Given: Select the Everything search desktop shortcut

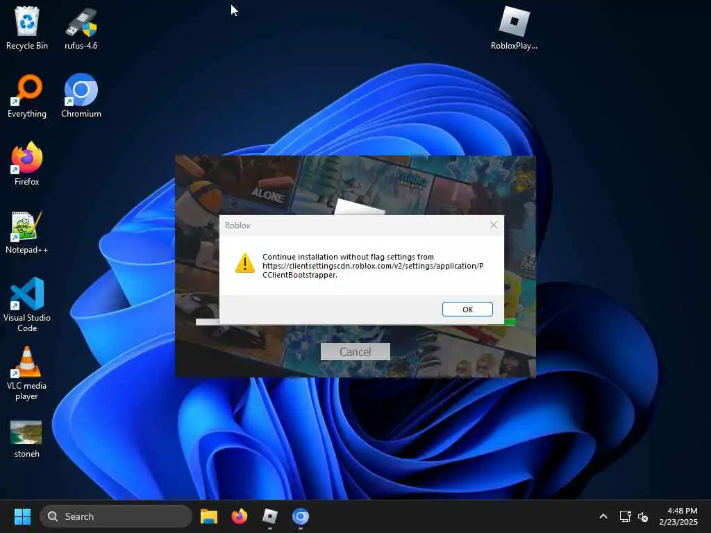Looking at the screenshot, I should click(x=27, y=96).
